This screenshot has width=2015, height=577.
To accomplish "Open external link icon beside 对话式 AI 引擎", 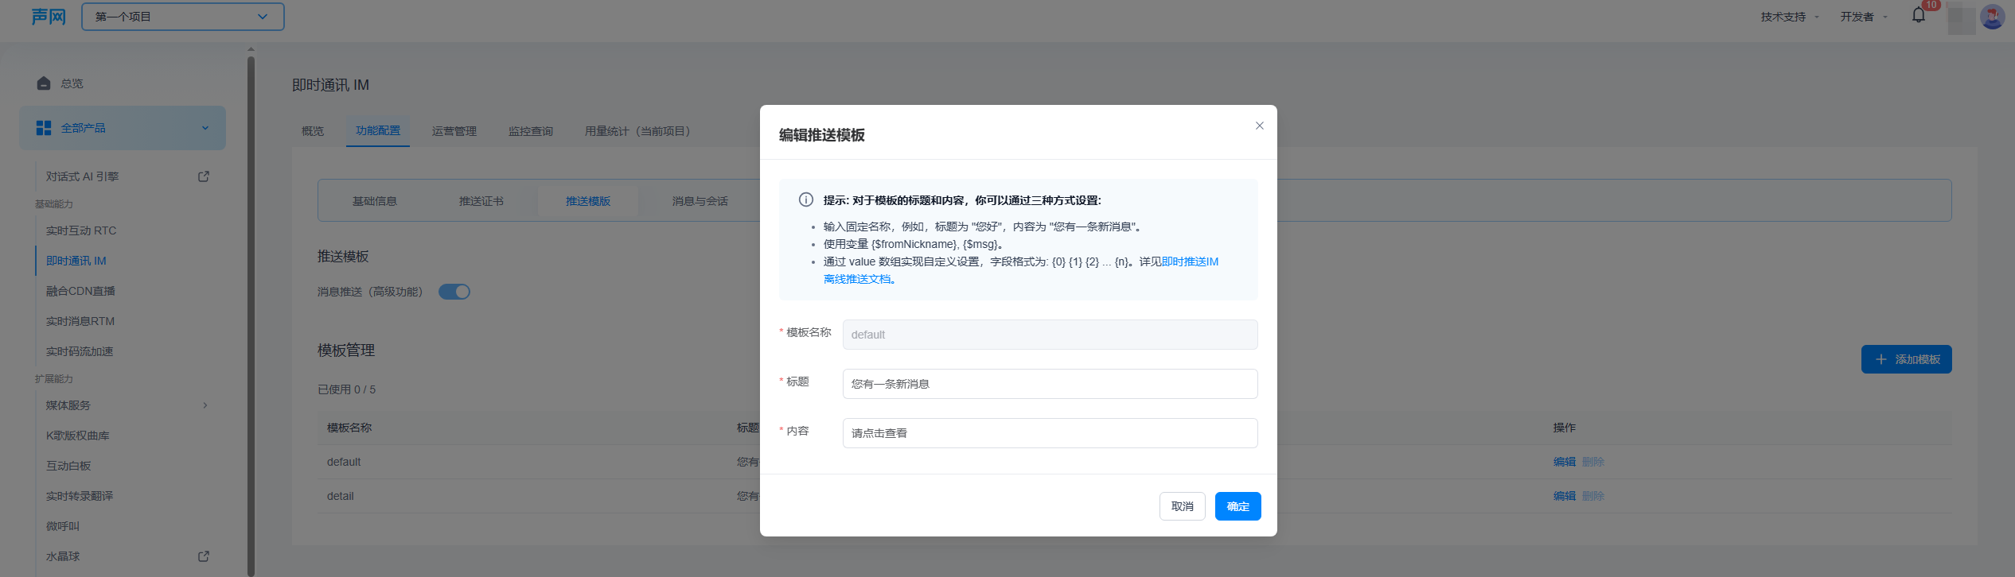I will [204, 176].
